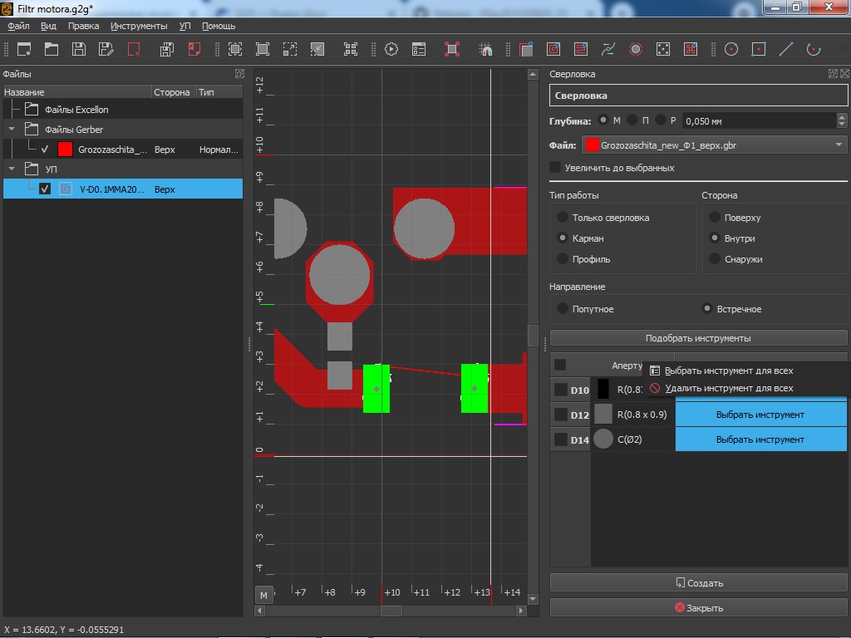Collapse the 'УП' tree node
This screenshot has height=638, width=851.
[x=12, y=169]
